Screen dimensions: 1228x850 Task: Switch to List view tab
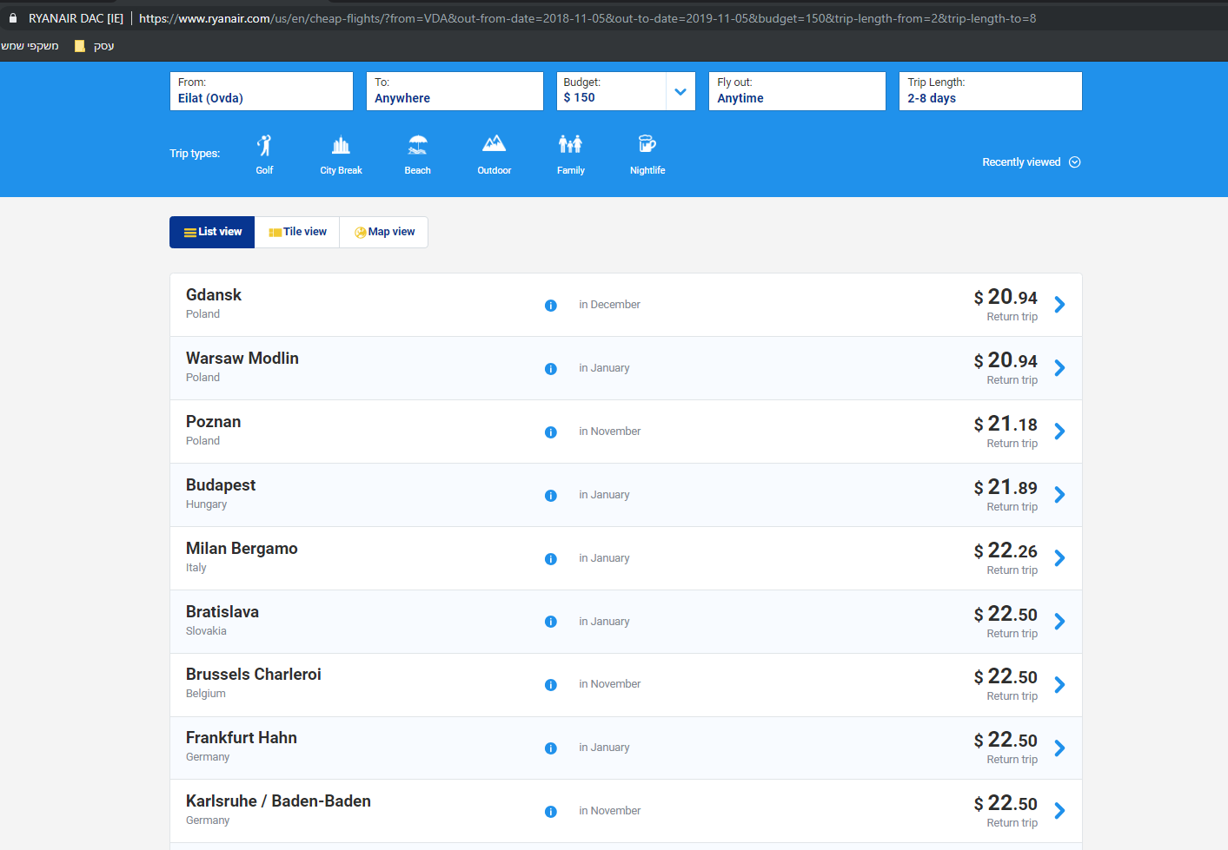pos(212,232)
